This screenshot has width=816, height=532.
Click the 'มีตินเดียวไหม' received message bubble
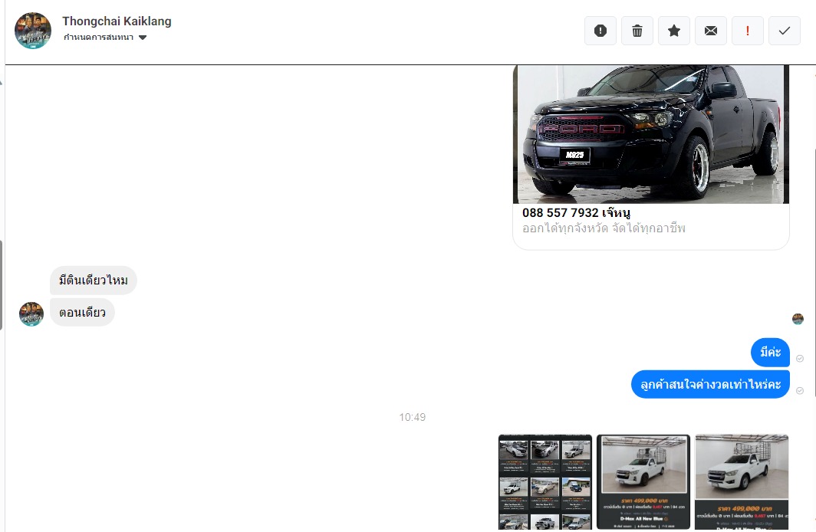94,281
